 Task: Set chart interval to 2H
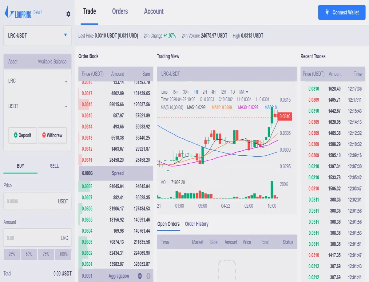click(204, 92)
